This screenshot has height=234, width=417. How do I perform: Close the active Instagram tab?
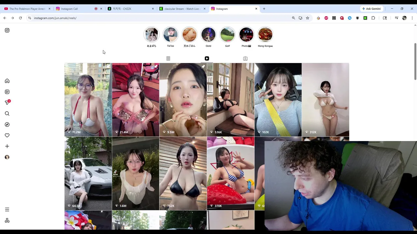(x=256, y=9)
